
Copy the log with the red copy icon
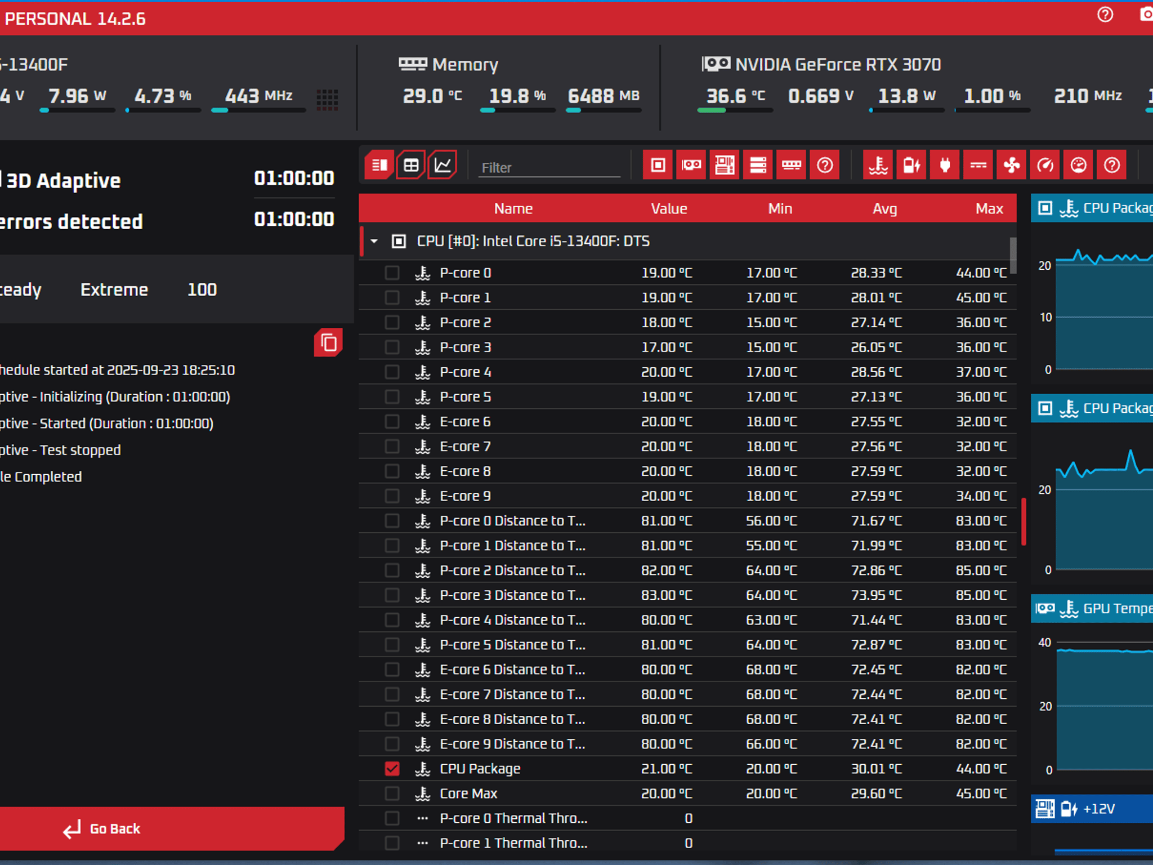click(x=328, y=342)
